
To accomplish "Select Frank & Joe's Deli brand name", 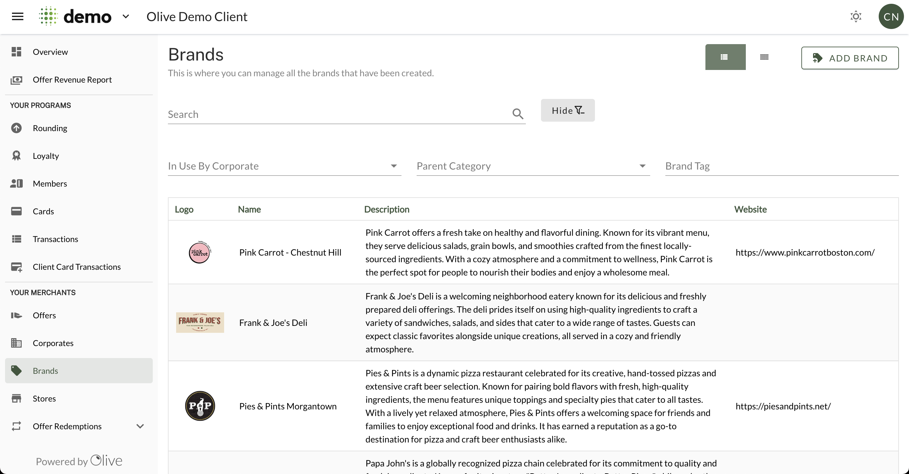I will tap(273, 323).
